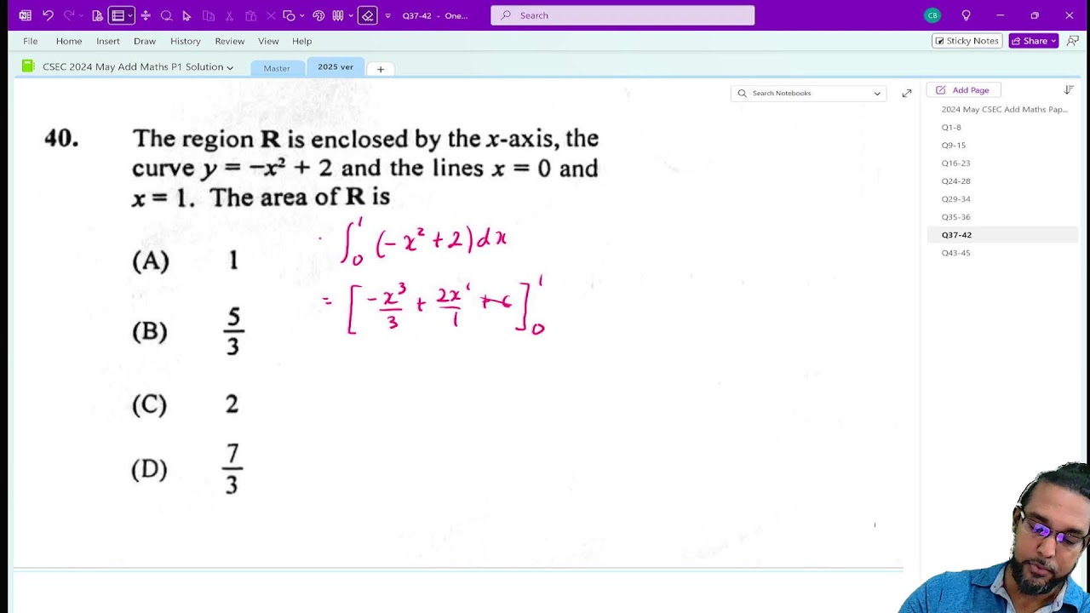Click the Search box in title bar
The image size is (1090, 613).
click(x=622, y=15)
